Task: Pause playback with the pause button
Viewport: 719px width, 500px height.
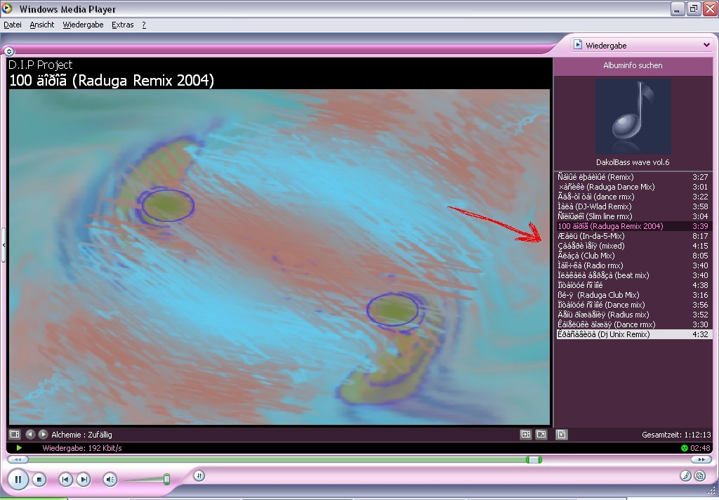Action: [18, 480]
